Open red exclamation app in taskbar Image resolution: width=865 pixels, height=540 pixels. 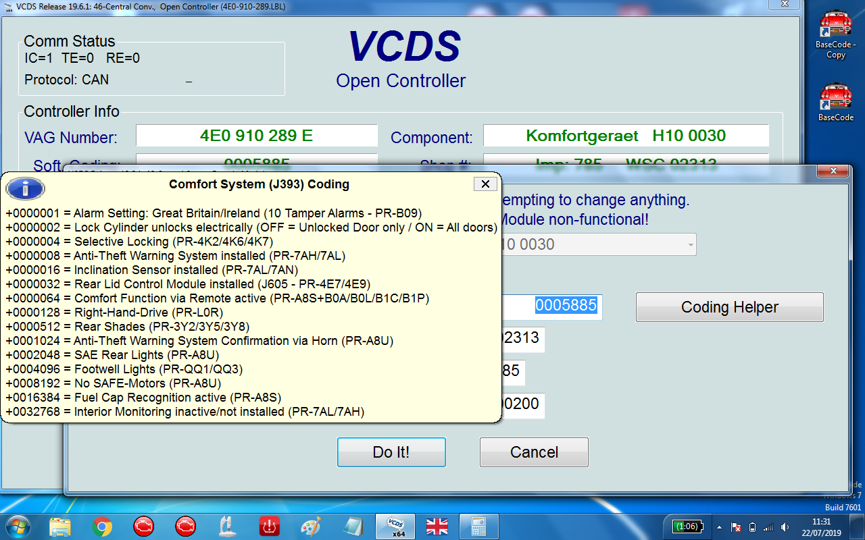[270, 526]
